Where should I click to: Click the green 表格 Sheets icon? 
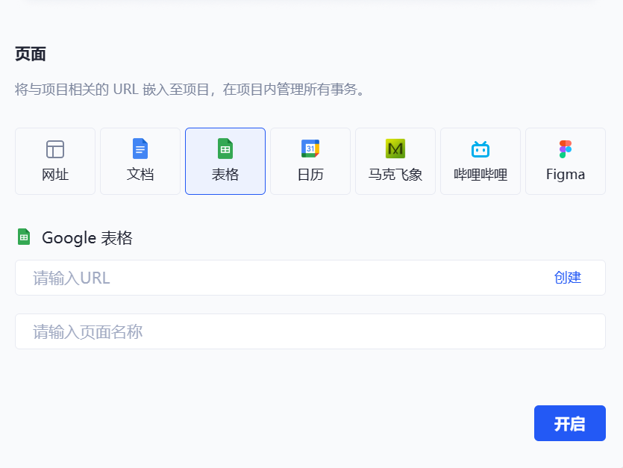tap(225, 149)
